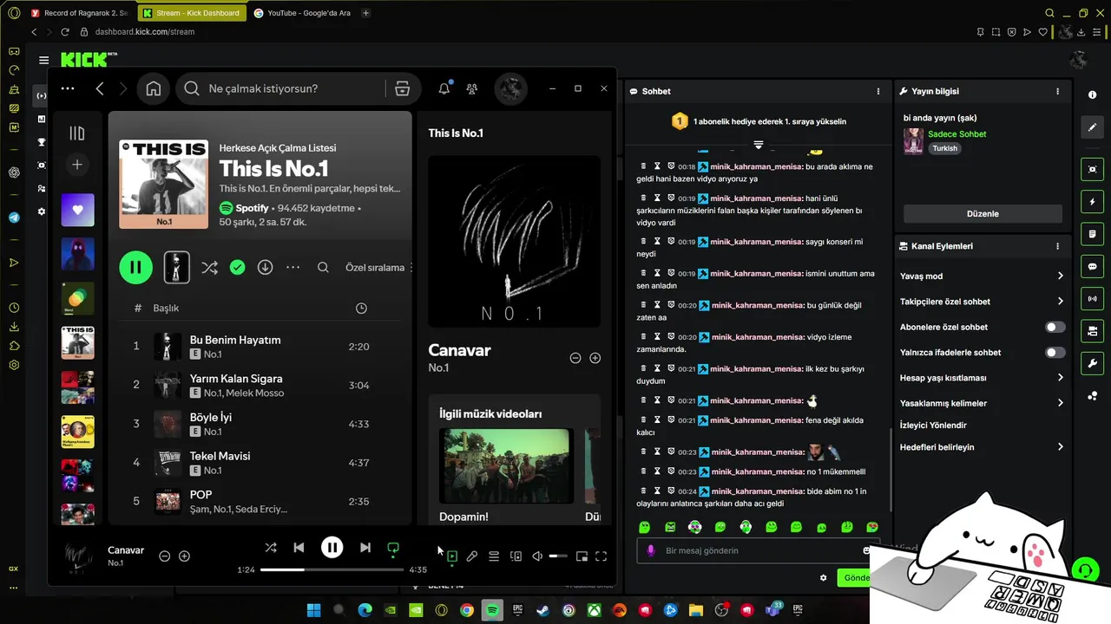1111x624 pixels.
Task: Click ChatGPT icon in Opera sidebar
Action: point(14,172)
